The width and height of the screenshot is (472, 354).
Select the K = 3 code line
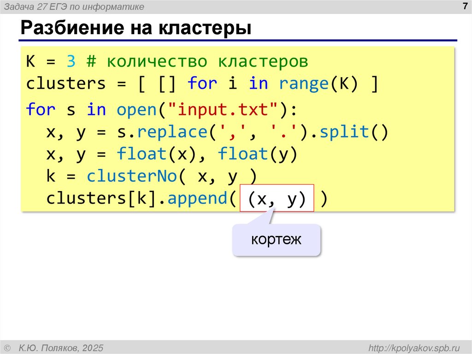(51, 60)
